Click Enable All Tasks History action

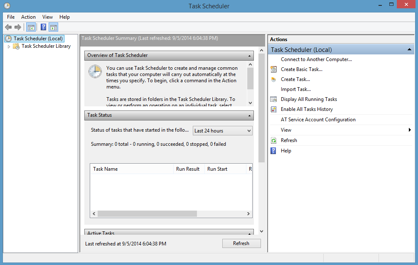pos(307,109)
